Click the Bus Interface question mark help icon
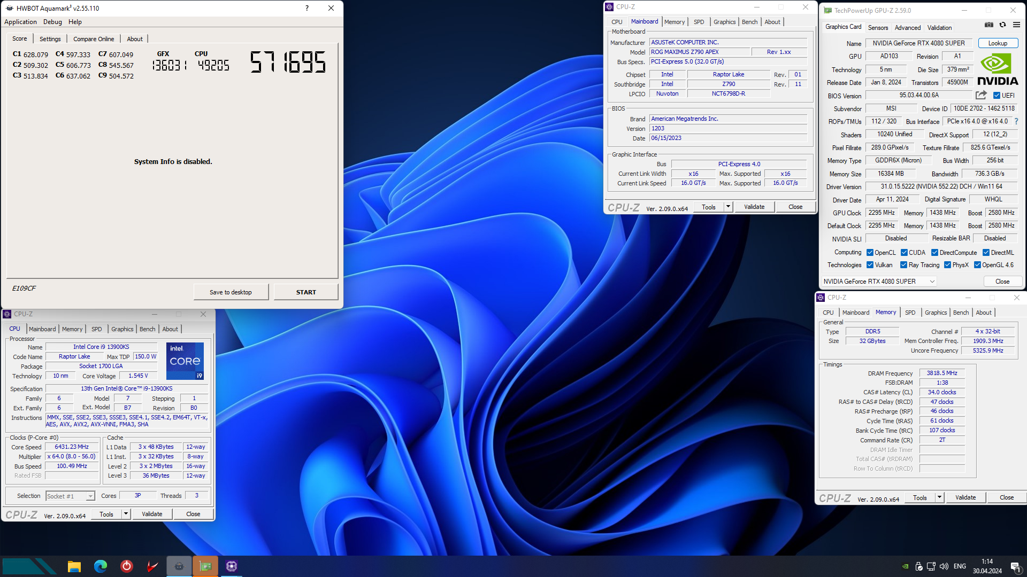The width and height of the screenshot is (1027, 577). click(1016, 121)
